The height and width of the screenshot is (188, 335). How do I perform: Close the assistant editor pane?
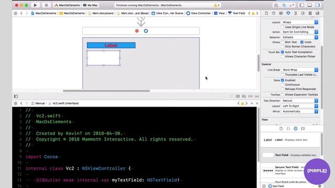[257, 103]
